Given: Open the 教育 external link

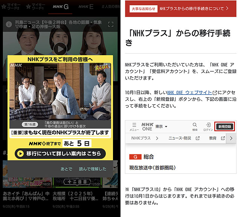Looking at the screenshot, I should [217, 138].
